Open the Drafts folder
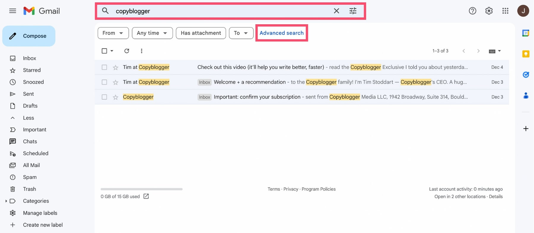Screen dimensions: 534x233 (30, 106)
